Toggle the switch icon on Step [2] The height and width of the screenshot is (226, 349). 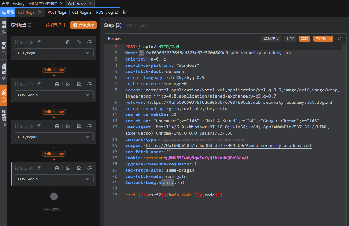point(79,126)
